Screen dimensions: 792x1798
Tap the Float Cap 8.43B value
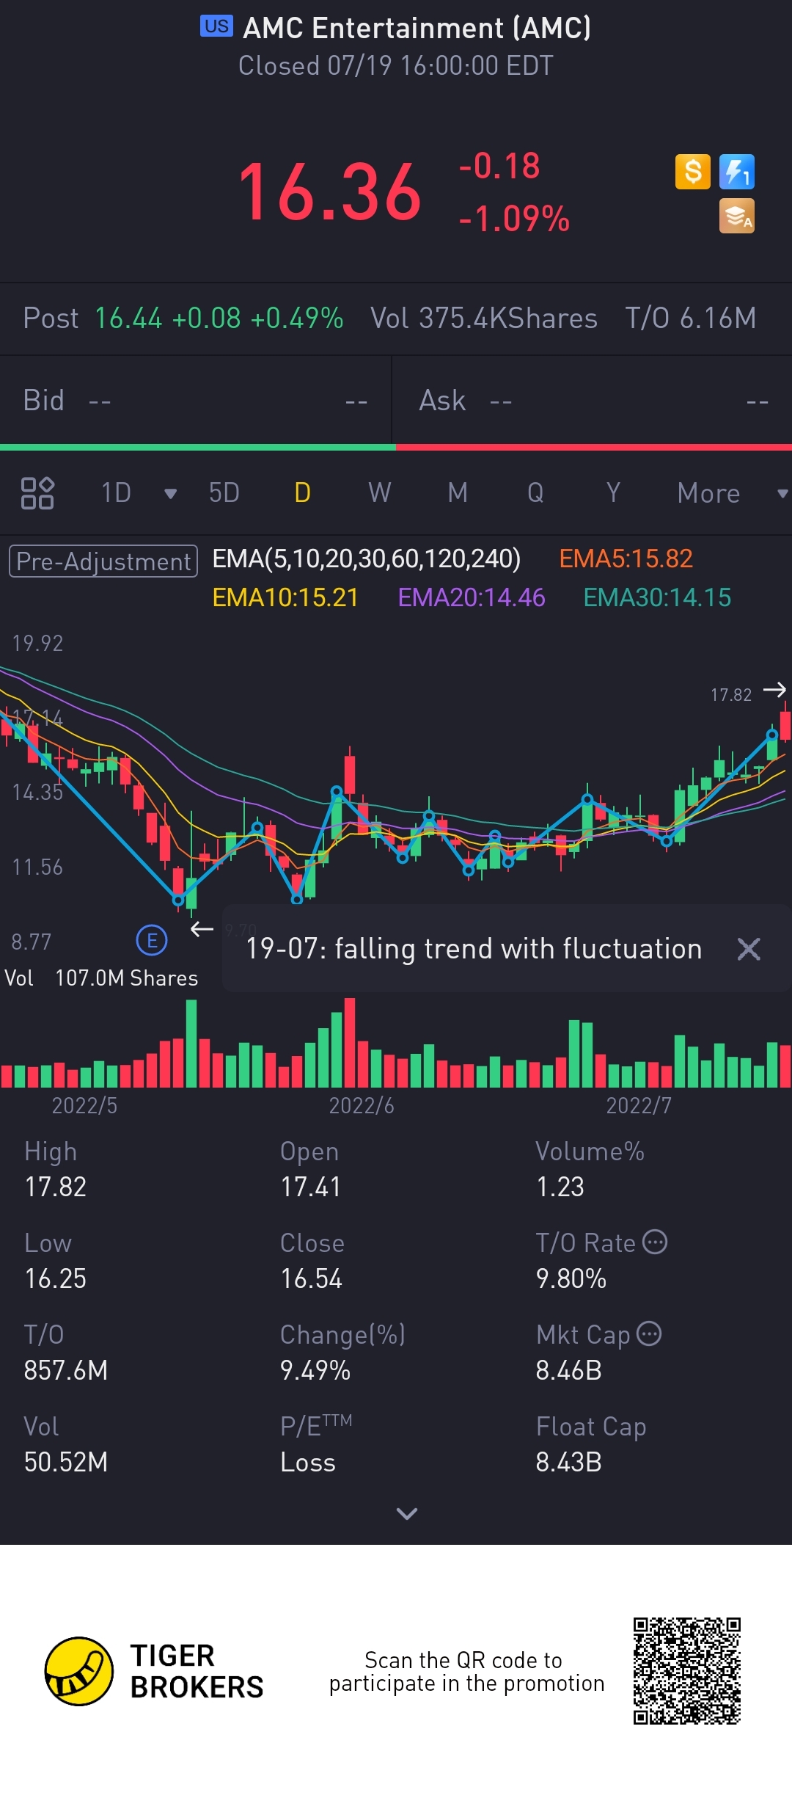pyautogui.click(x=569, y=1462)
